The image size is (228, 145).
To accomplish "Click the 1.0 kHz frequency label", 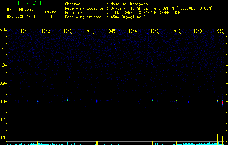I will click(x=3, y=65).
